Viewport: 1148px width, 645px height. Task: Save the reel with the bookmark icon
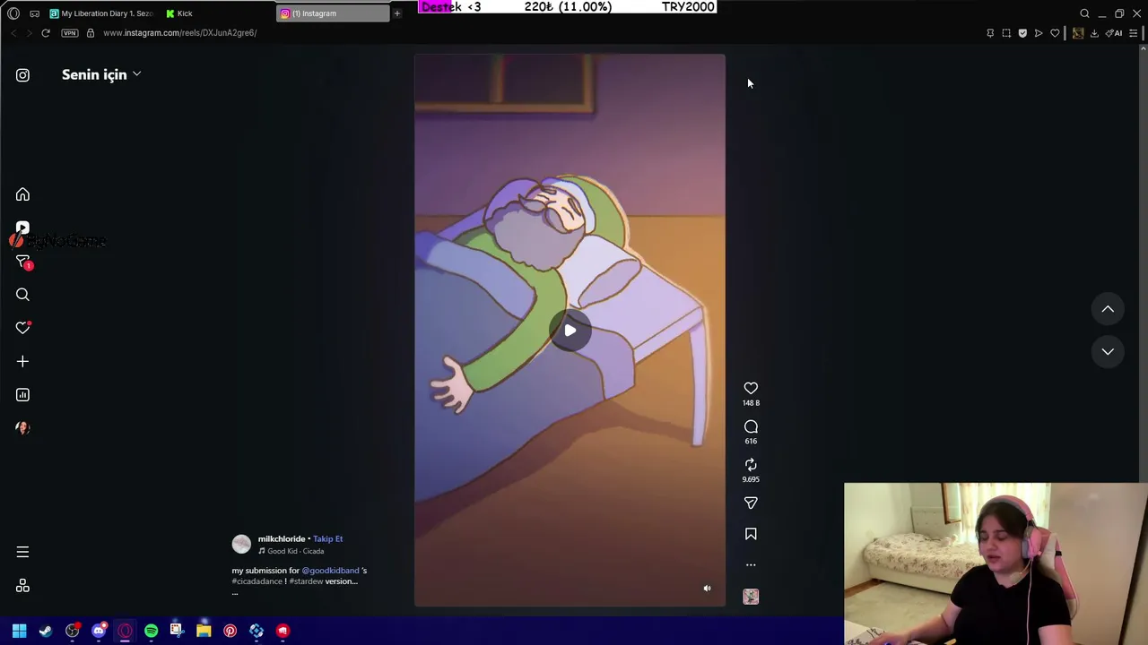751,534
